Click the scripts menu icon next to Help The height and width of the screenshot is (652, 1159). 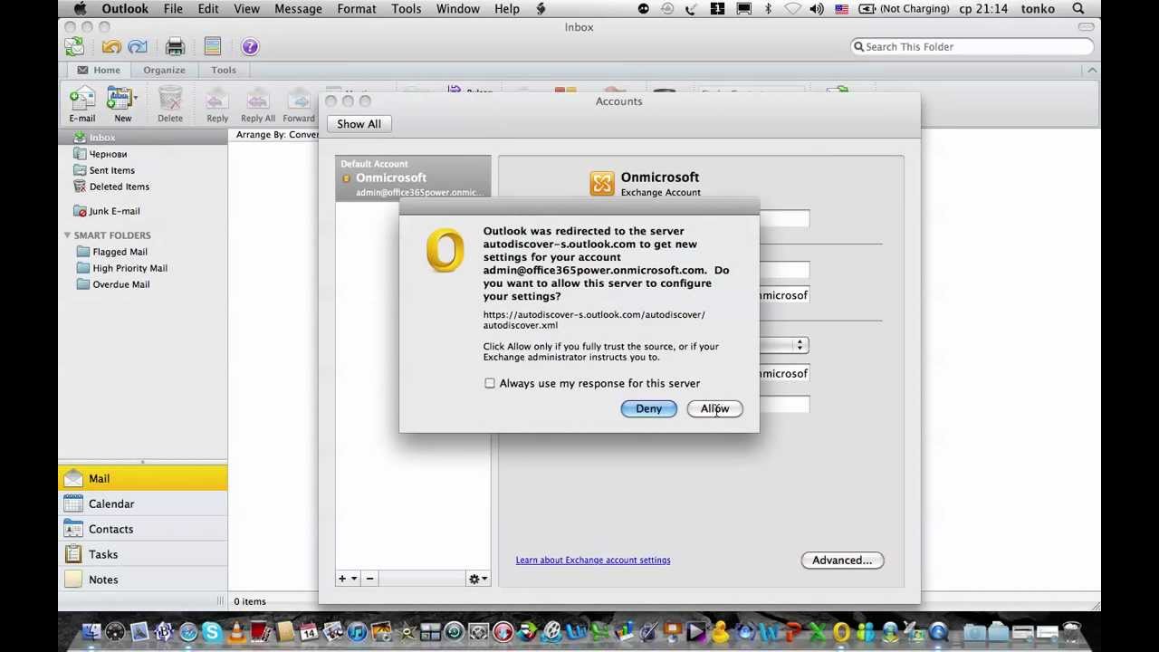pos(541,9)
